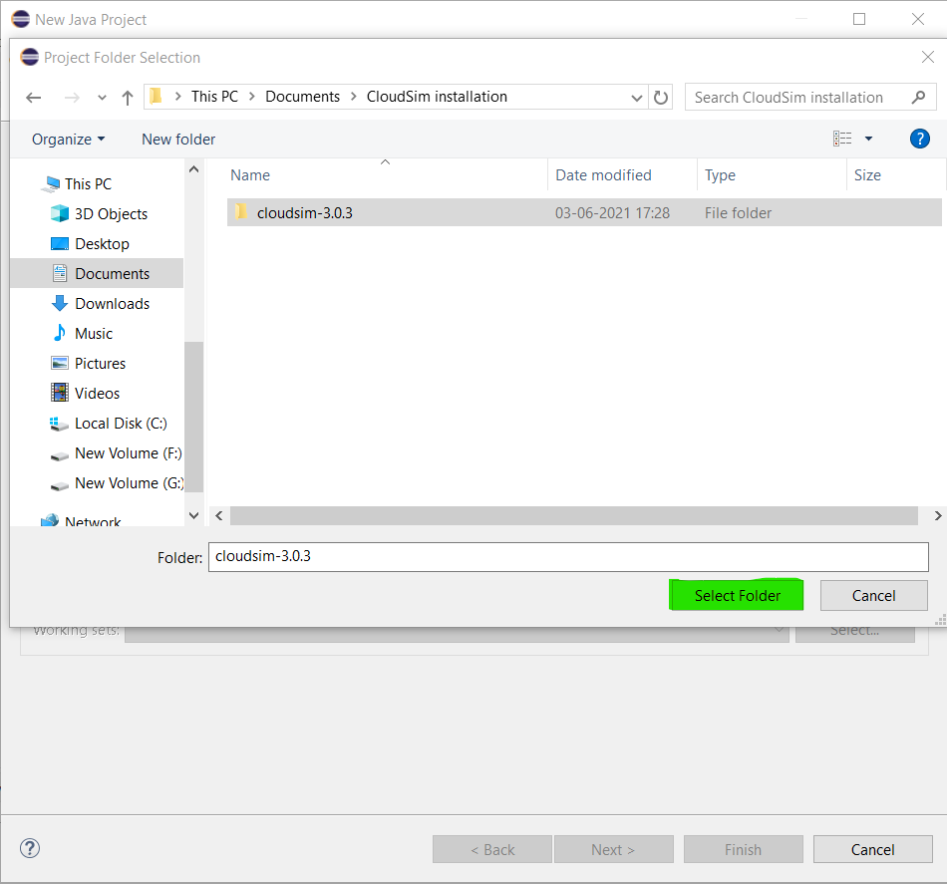This screenshot has width=947, height=884.
Task: Click the cloudsim-3.0.3 folder icon
Action: [x=241, y=211]
